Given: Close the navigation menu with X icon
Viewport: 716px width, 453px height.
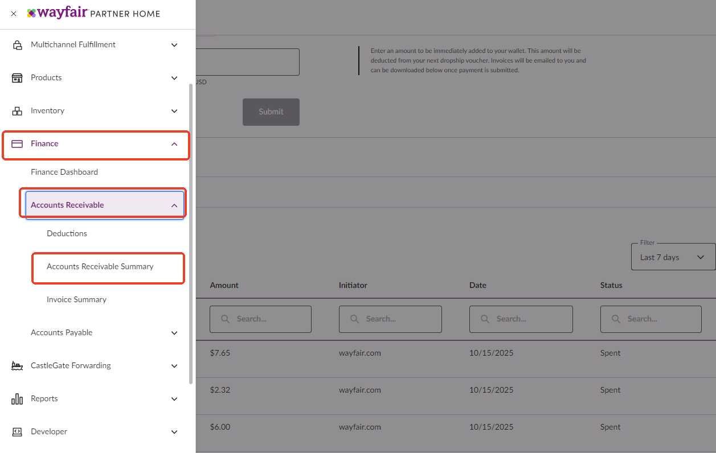Looking at the screenshot, I should click(14, 14).
